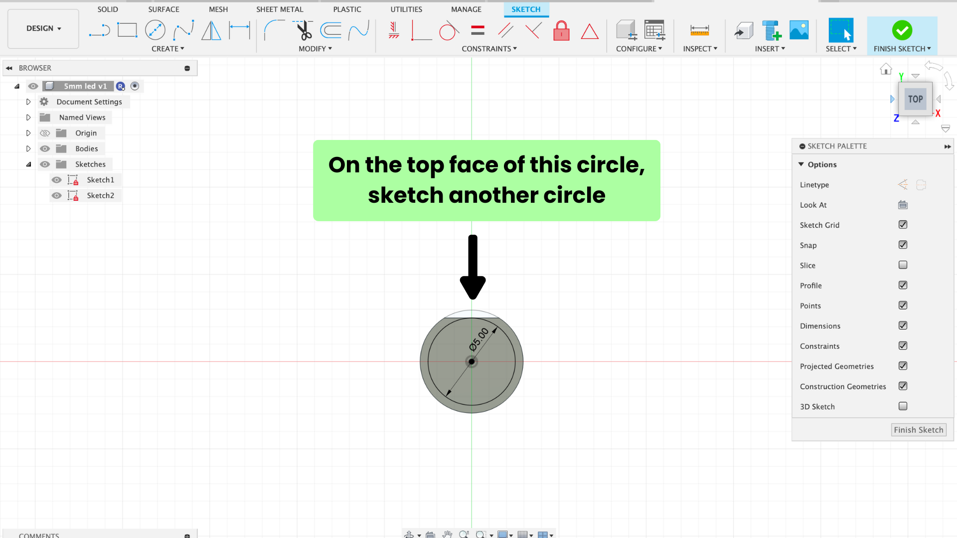Select the Fillet tool icon
This screenshot has height=538, width=957.
[x=274, y=30]
